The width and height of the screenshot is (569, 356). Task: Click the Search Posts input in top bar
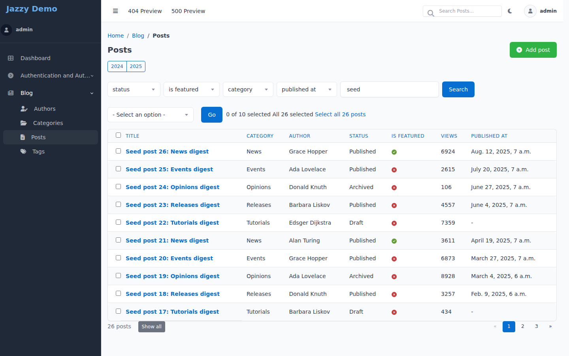pos(462,11)
